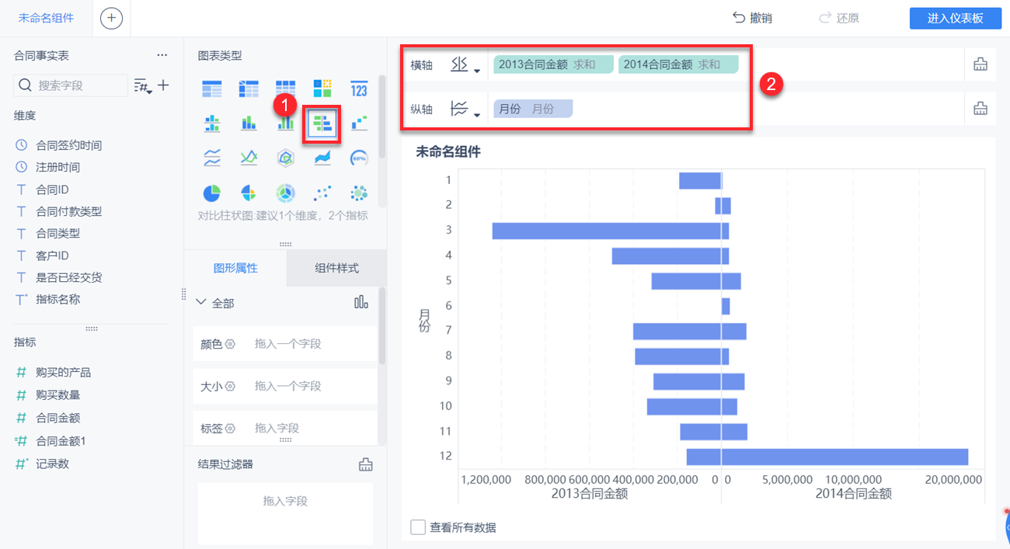Select the pie chart type
This screenshot has height=549, width=1010.
click(x=211, y=192)
